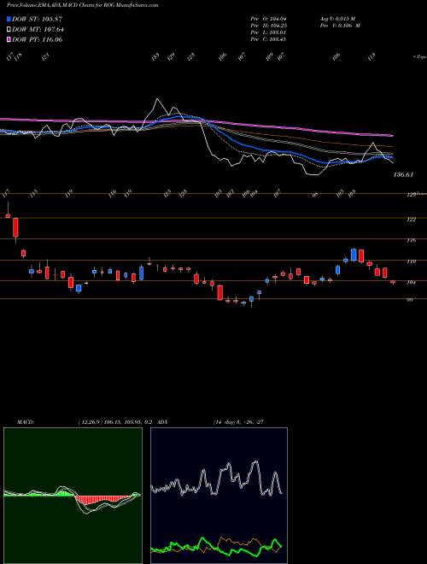
Task: Click the ADX values '(14 day) 3, +26, -27'
Action: (238, 421)
